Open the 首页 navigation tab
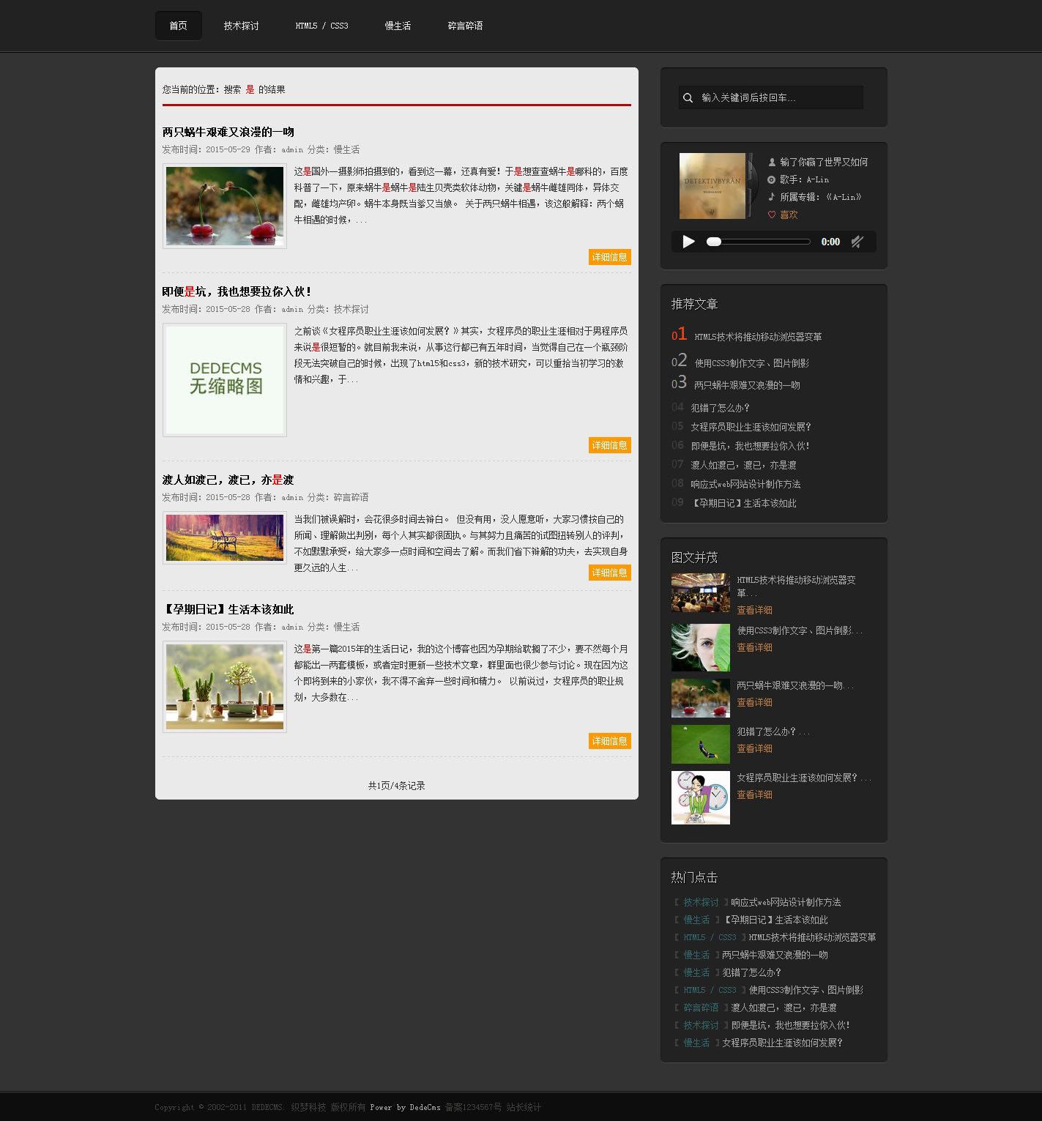This screenshot has width=1042, height=1121. pos(178,26)
